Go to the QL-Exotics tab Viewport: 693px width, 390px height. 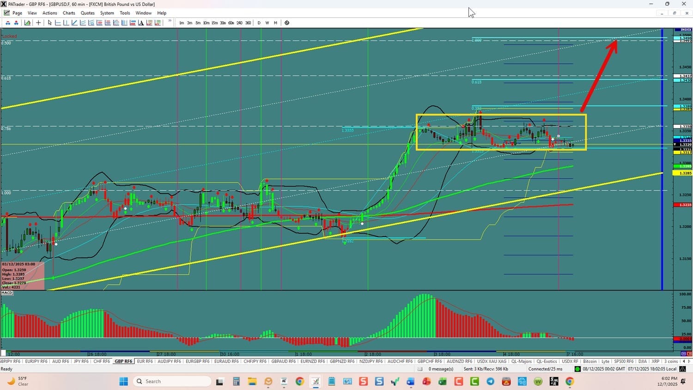click(x=547, y=361)
